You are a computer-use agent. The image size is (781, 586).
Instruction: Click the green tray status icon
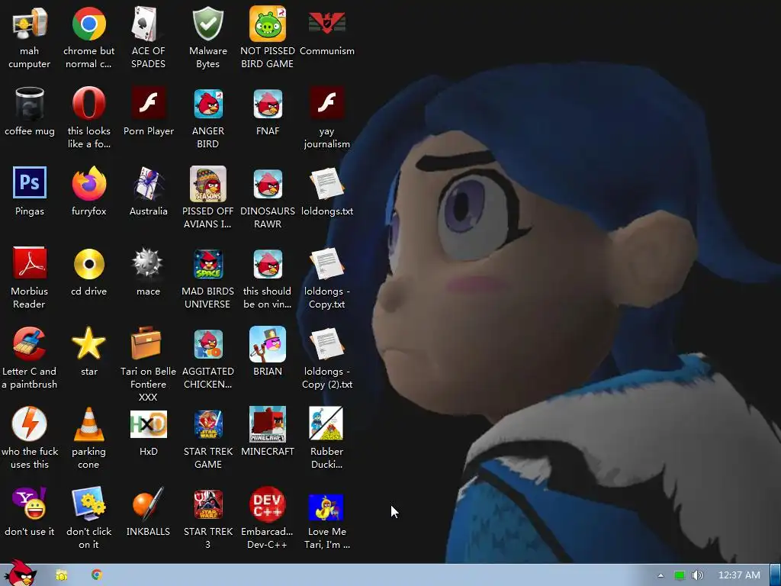coord(679,575)
